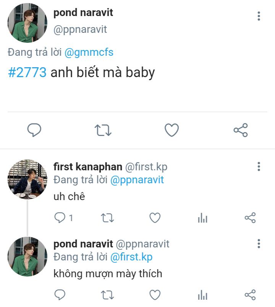275x307 pixels.
Task: Open the @gmmcfs mention link
Action: pyautogui.click(x=89, y=52)
